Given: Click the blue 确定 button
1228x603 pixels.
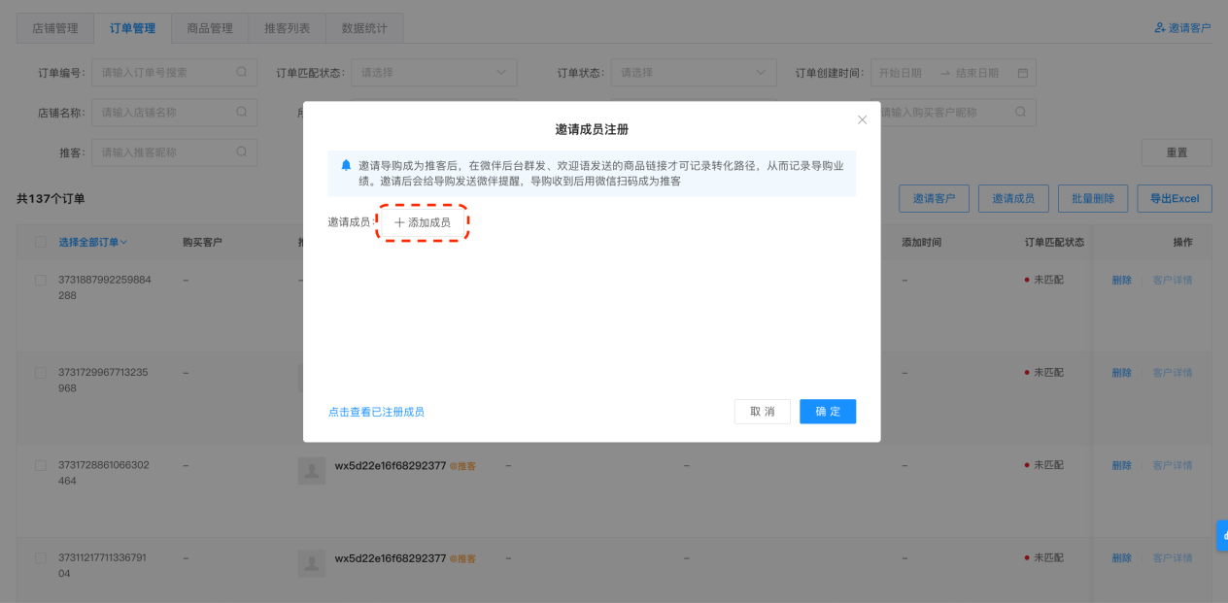Looking at the screenshot, I should point(828,412).
